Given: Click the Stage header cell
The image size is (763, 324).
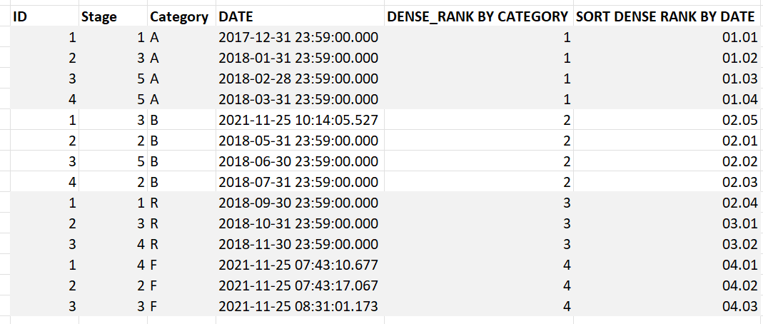Looking at the screenshot, I should [x=113, y=16].
